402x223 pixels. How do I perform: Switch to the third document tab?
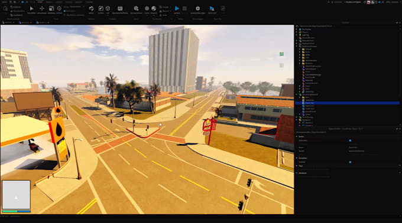point(43,22)
